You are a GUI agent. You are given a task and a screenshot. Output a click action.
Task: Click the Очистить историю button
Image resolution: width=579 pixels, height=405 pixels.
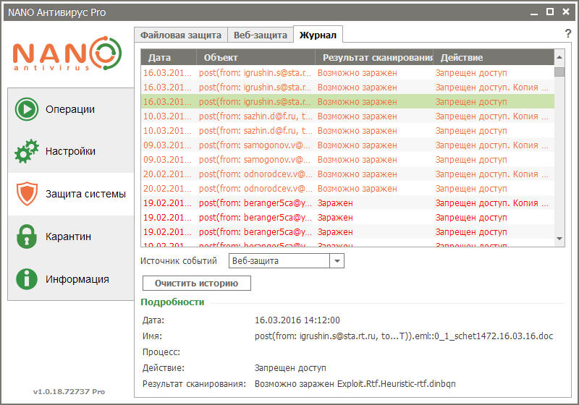pos(196,283)
